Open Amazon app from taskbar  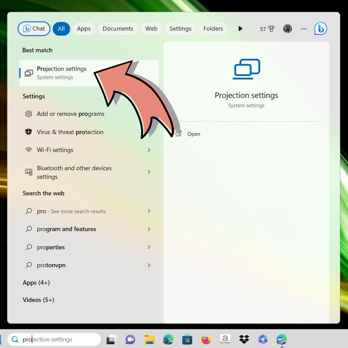click(x=225, y=339)
